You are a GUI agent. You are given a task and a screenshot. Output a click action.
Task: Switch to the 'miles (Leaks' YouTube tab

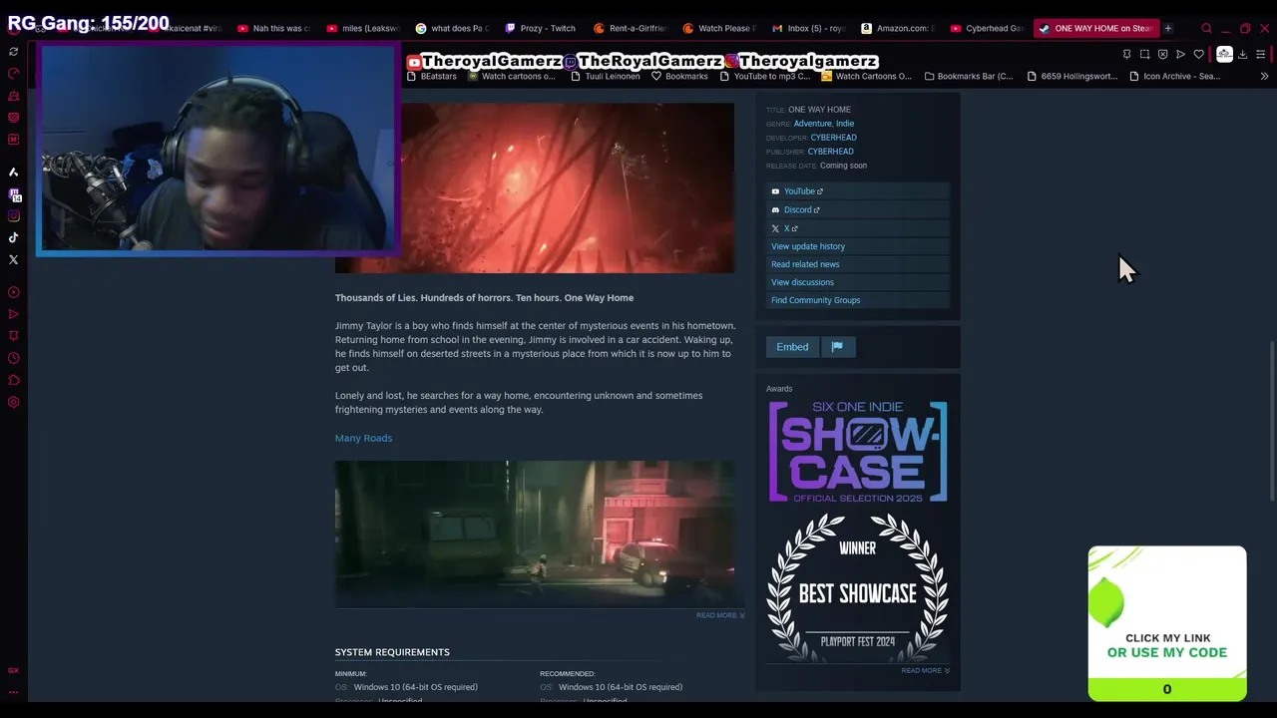[362, 28]
